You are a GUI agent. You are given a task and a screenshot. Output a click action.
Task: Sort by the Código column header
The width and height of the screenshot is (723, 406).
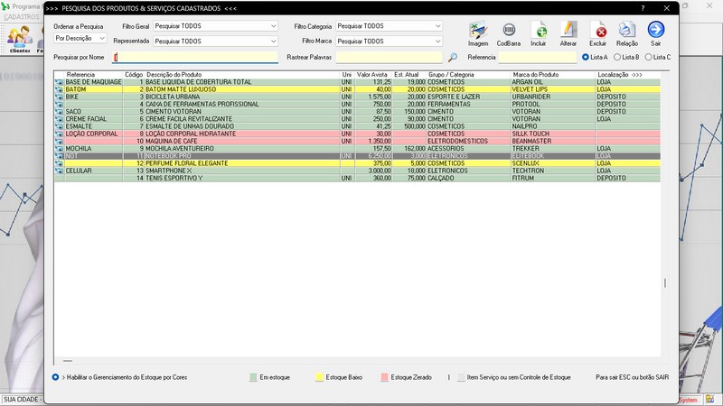[134, 75]
